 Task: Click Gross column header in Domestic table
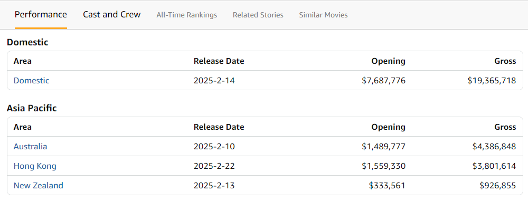pyautogui.click(x=505, y=61)
